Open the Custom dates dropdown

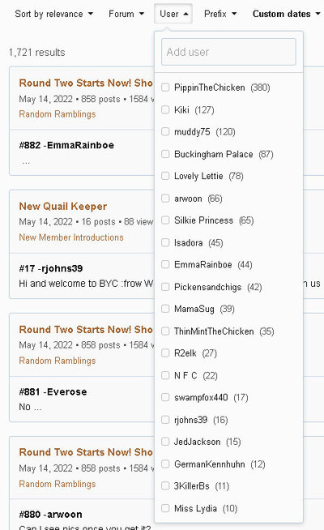286,14
